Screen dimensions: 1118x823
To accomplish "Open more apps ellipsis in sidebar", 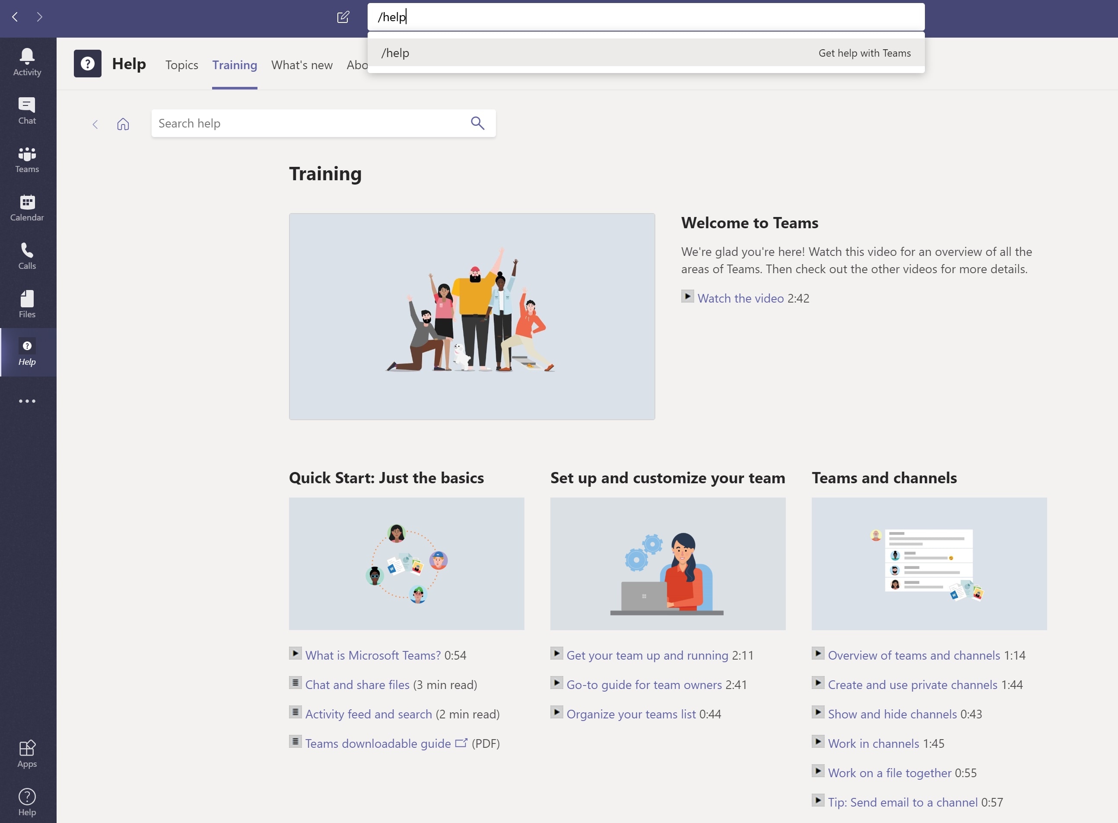I will 27,401.
